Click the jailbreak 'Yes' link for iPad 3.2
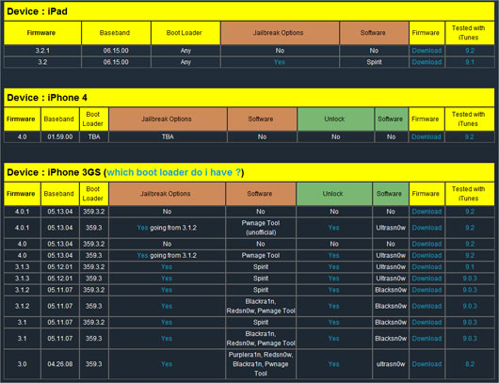The image size is (499, 383). click(x=280, y=62)
